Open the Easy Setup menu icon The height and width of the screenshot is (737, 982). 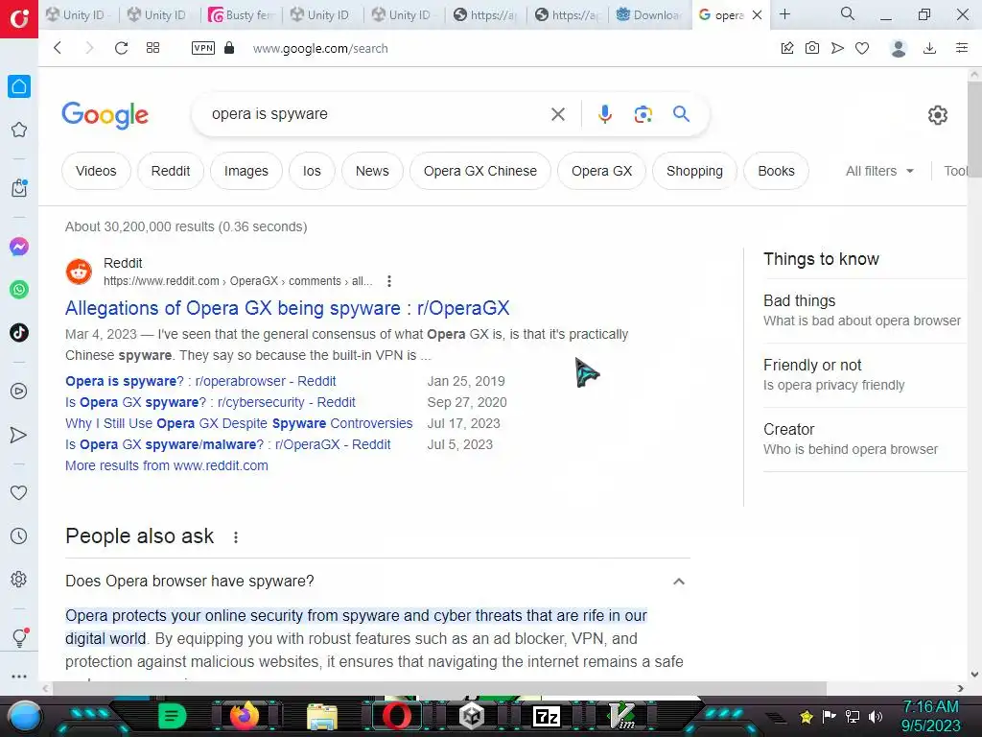(962, 48)
